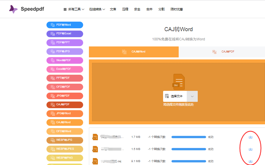Viewport: 265px width, 165px height.
Task: Switch to the CAJ转Word tab
Action: [x=134, y=52]
